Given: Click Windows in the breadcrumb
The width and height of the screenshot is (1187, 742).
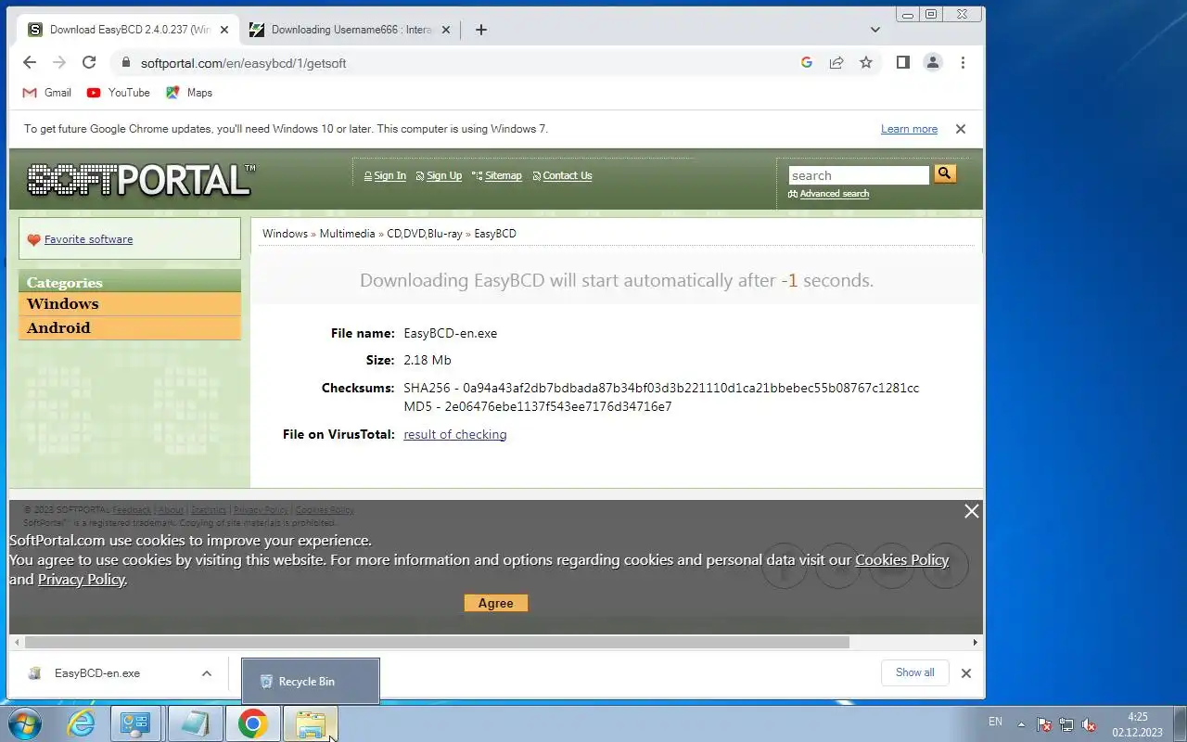Looking at the screenshot, I should tap(285, 234).
